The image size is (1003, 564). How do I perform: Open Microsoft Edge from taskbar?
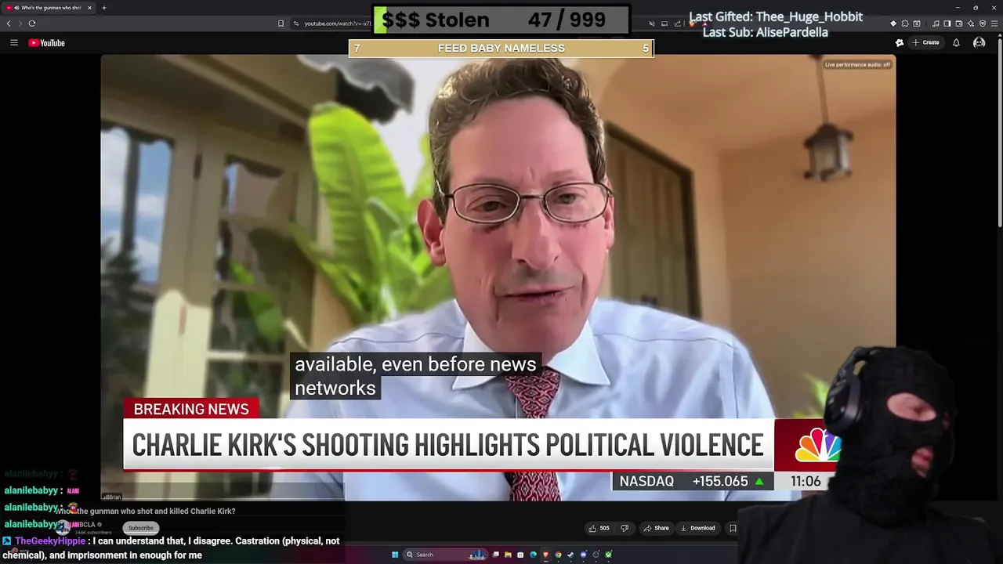click(x=533, y=555)
